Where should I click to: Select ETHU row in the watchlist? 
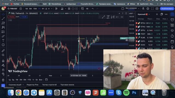pyautogui.click(x=152, y=27)
